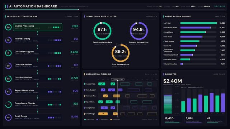This screenshot has height=129, width=230.
Task: Click the Web Scrape volume bar
Action: click(190, 41)
